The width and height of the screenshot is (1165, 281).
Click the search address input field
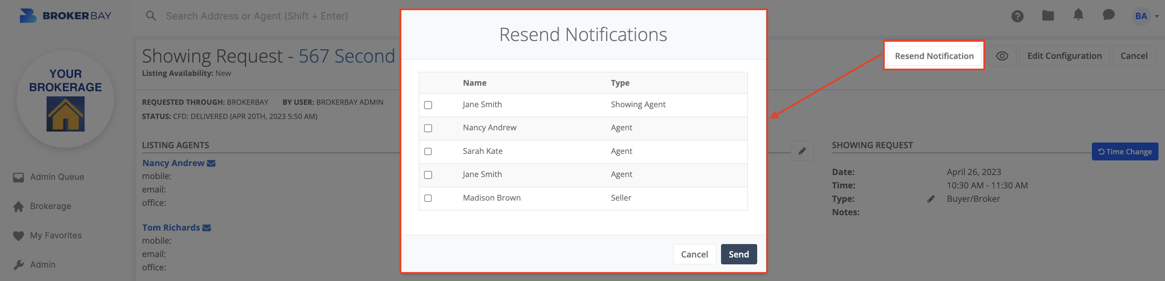(271, 16)
